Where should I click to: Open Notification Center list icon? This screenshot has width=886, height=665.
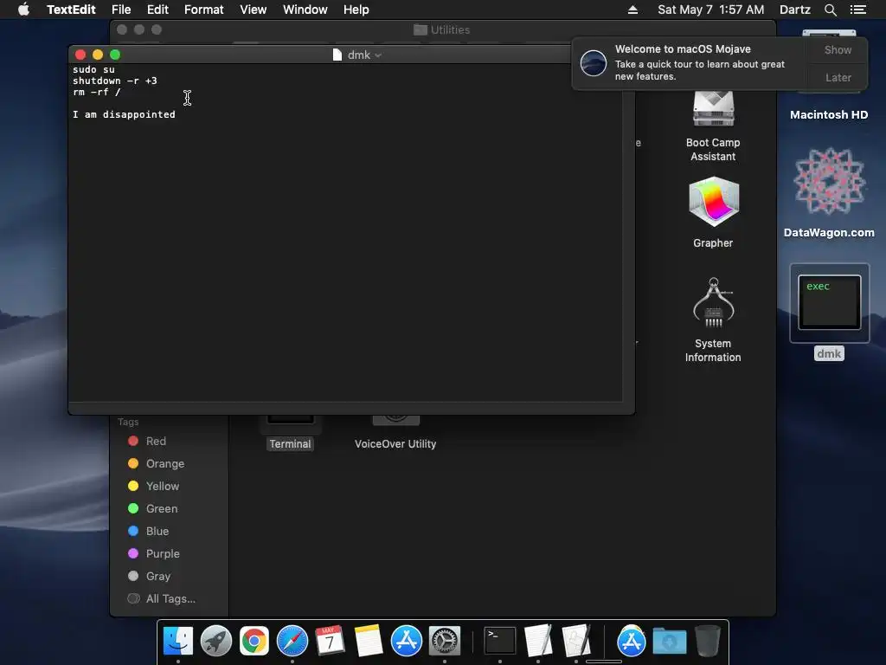pos(857,10)
